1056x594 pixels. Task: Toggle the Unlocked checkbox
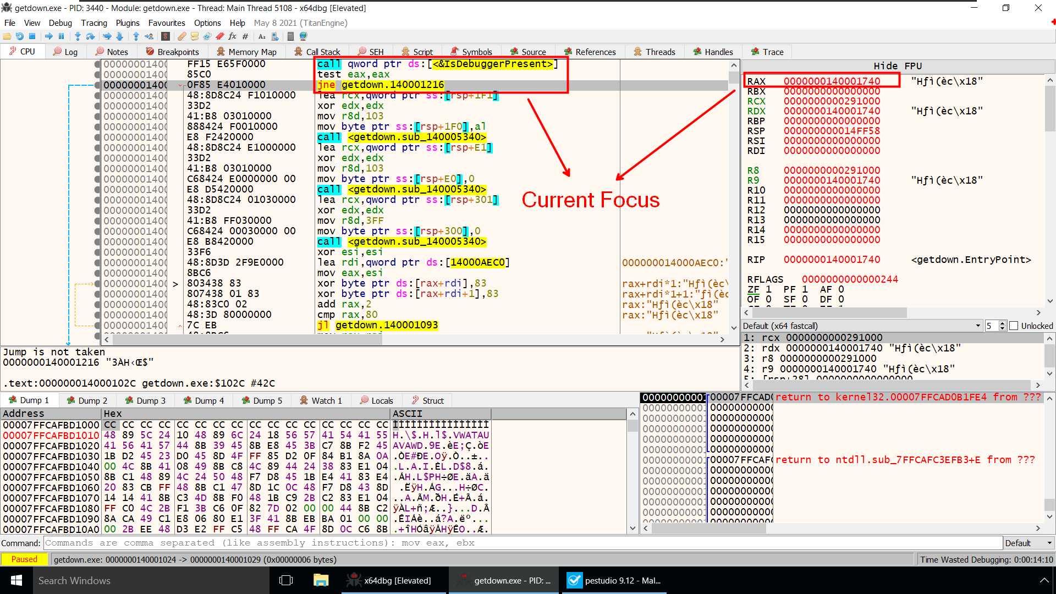tap(1014, 326)
